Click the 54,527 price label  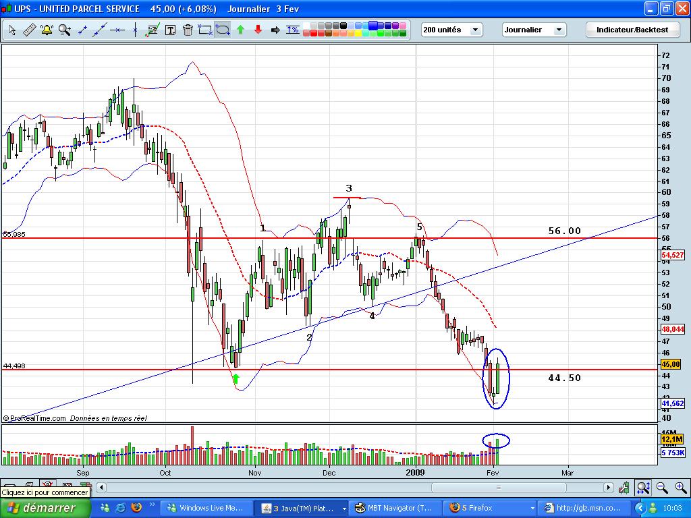coord(673,255)
